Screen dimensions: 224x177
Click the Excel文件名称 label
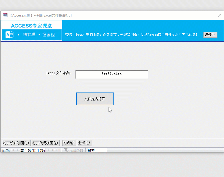coord(58,73)
